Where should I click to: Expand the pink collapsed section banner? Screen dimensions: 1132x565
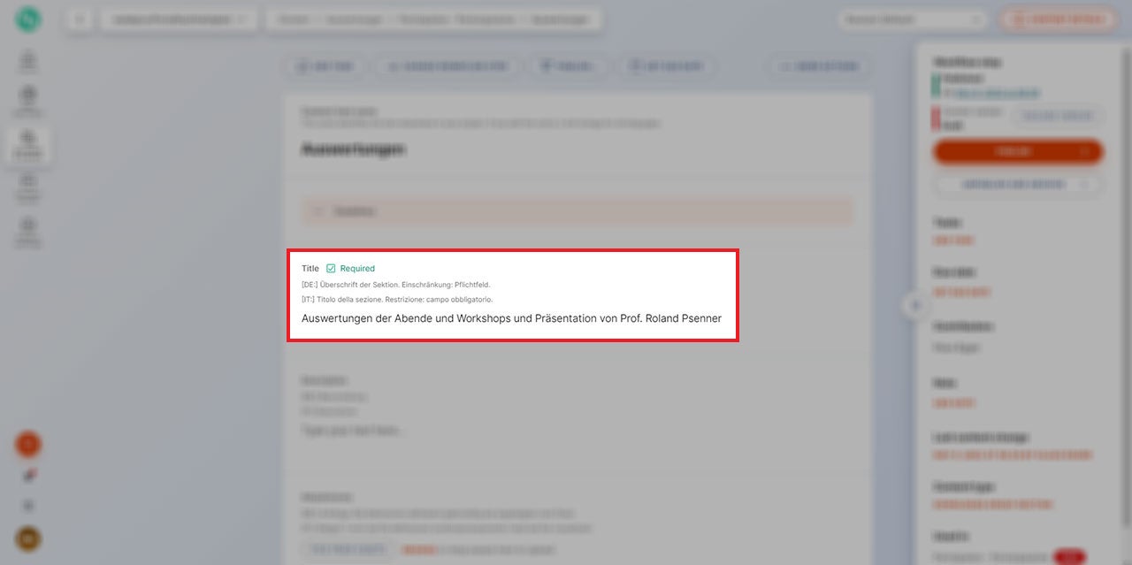point(577,211)
